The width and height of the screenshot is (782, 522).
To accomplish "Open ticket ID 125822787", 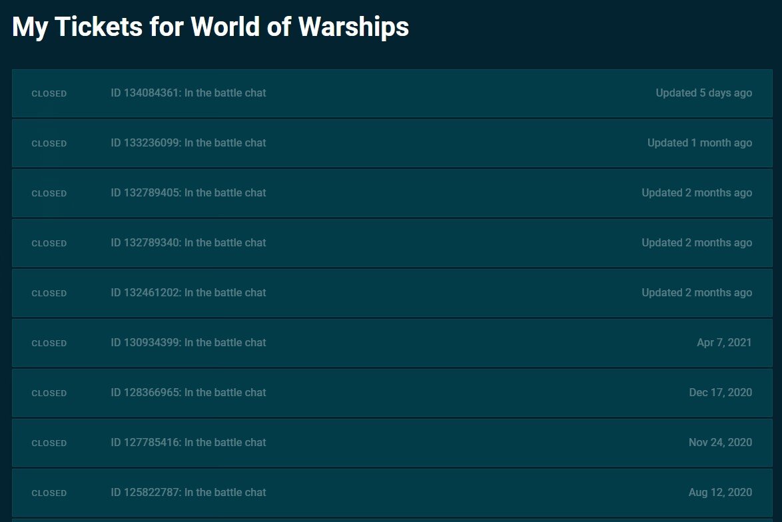I will [x=189, y=493].
